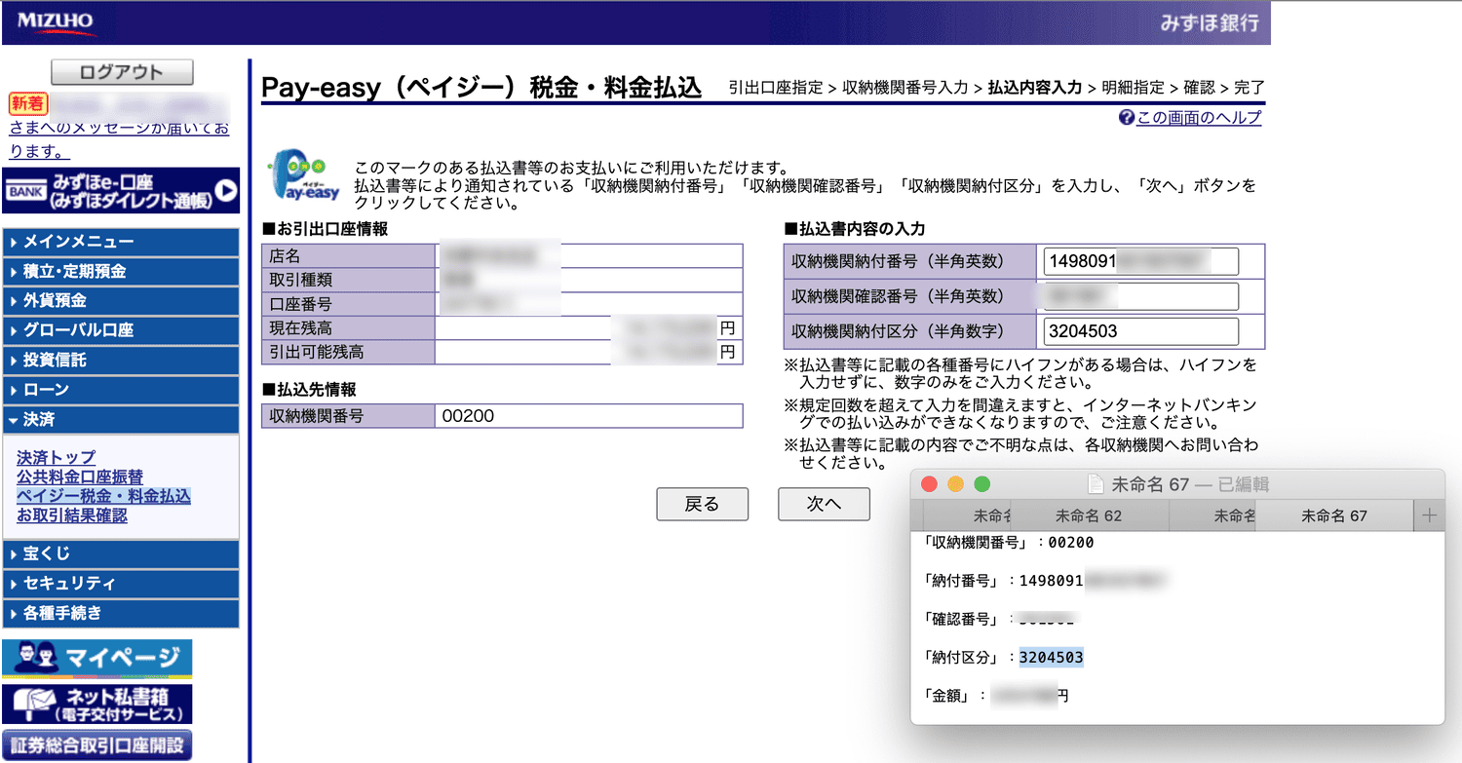
Task: Click 収納機関番号入力 breadcrumb step
Action: (x=905, y=87)
